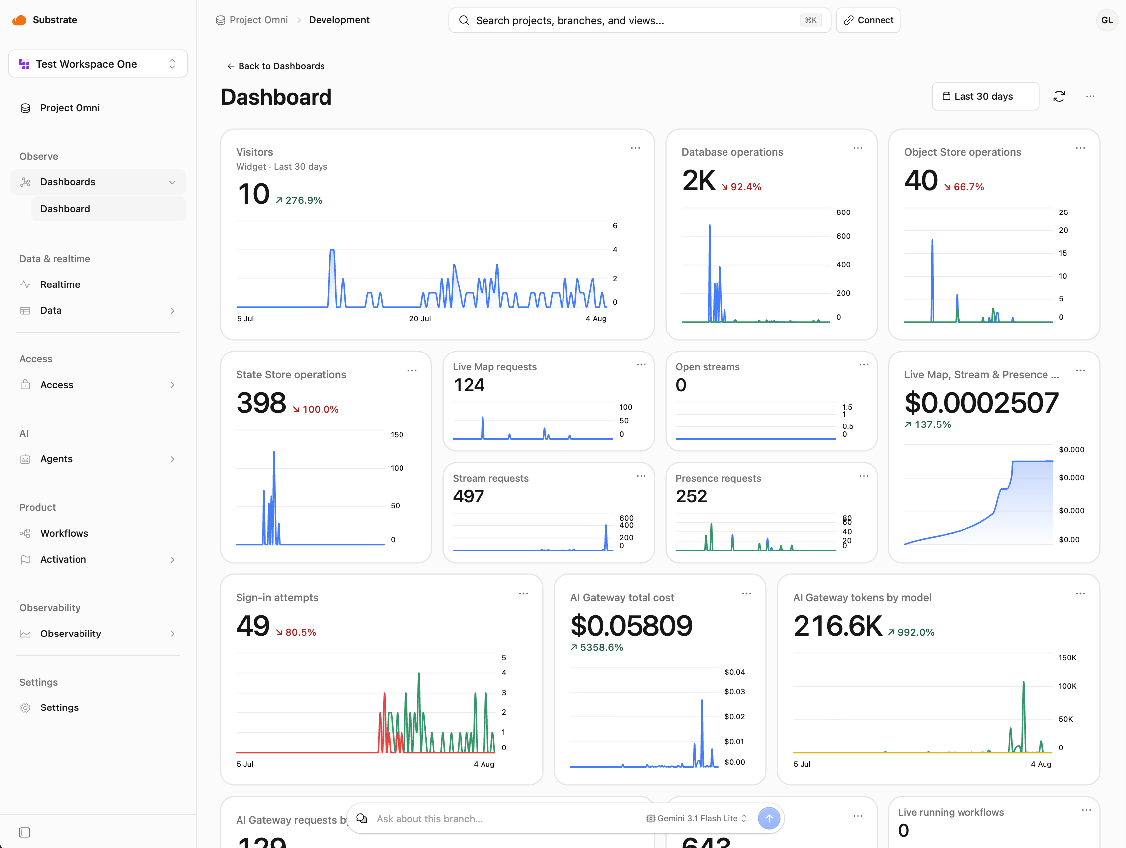Click the Visitors line chart
Image resolution: width=1126 pixels, height=848 pixels.
[421, 265]
